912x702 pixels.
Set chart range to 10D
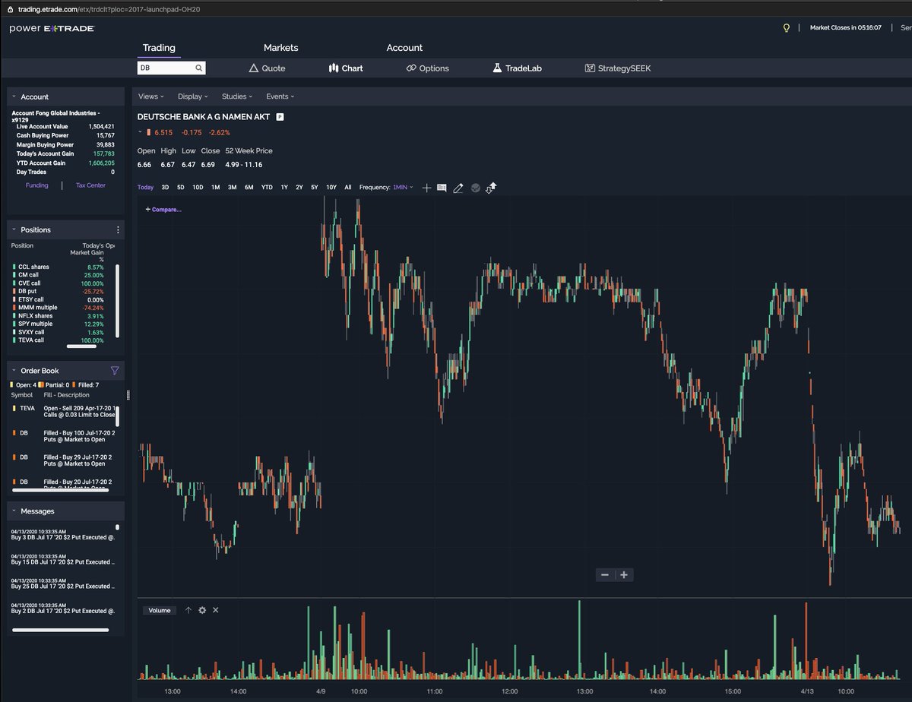[x=198, y=187]
